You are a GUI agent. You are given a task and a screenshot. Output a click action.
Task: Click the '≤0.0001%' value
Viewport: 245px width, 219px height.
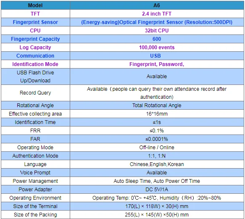tap(157, 139)
